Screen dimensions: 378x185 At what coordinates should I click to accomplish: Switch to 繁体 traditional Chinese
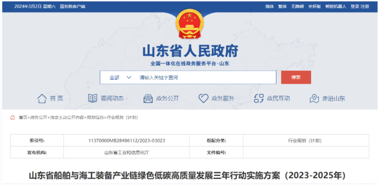(282, 6)
